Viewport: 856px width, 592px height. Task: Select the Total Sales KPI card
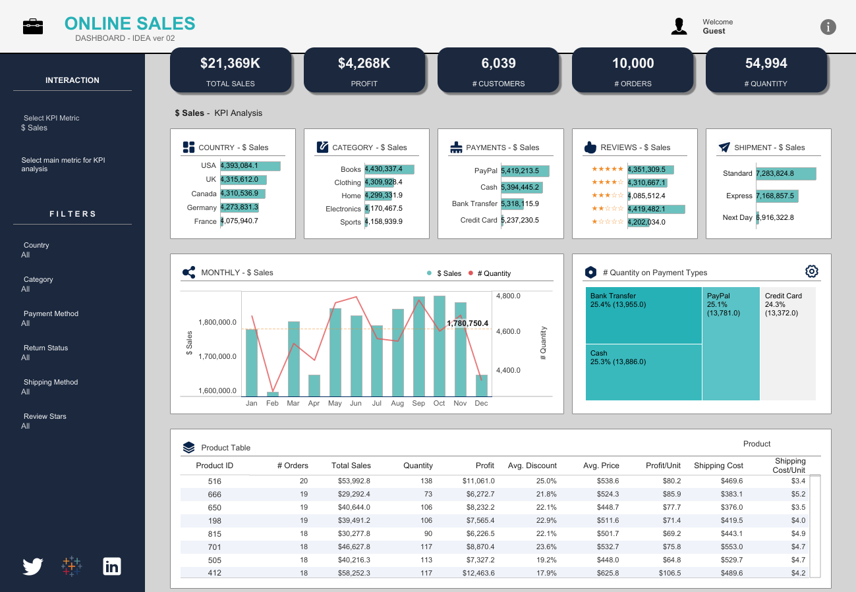coord(231,70)
